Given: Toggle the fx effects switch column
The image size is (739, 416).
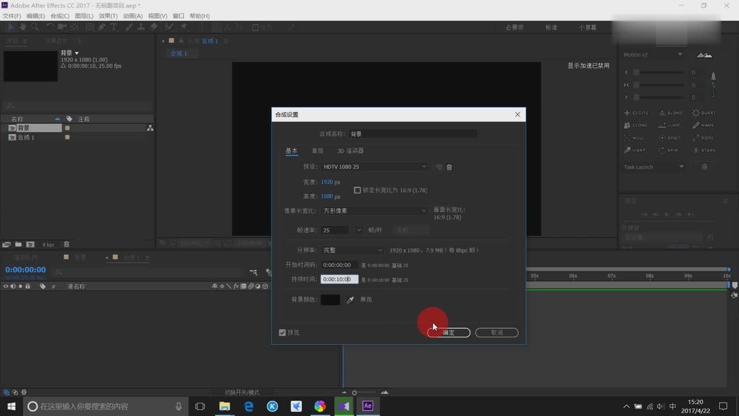Looking at the screenshot, I should coord(236,287).
